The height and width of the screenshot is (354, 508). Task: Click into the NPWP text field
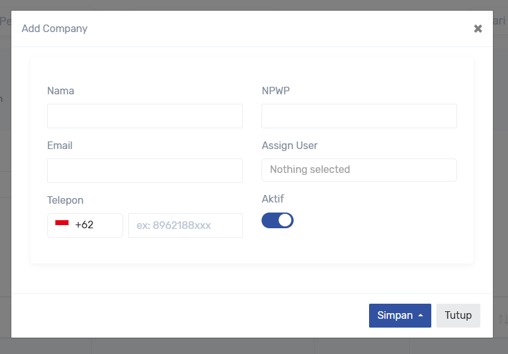coord(359,116)
